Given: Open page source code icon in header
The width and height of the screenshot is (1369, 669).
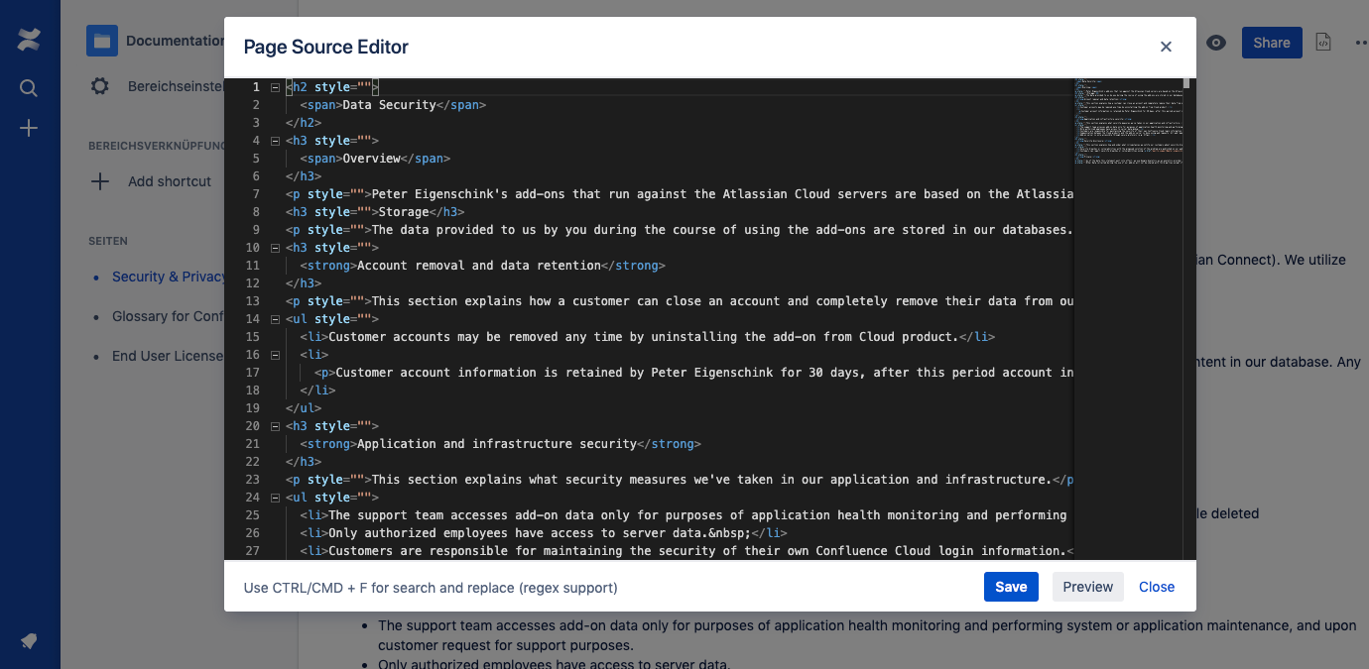Looking at the screenshot, I should tap(1323, 42).
